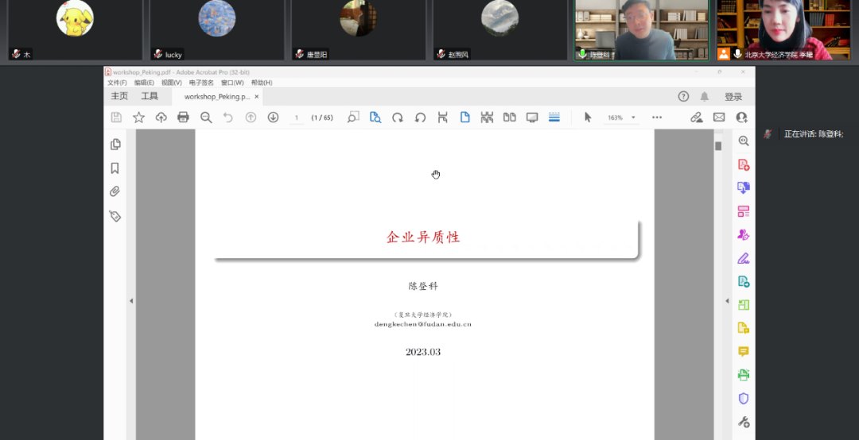Toggle read mode display icon

[532, 118]
